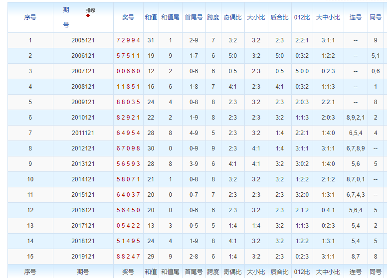Click winning number 0 5 4 2 2
Viewport: 387px width, 278px height.
click(x=128, y=226)
